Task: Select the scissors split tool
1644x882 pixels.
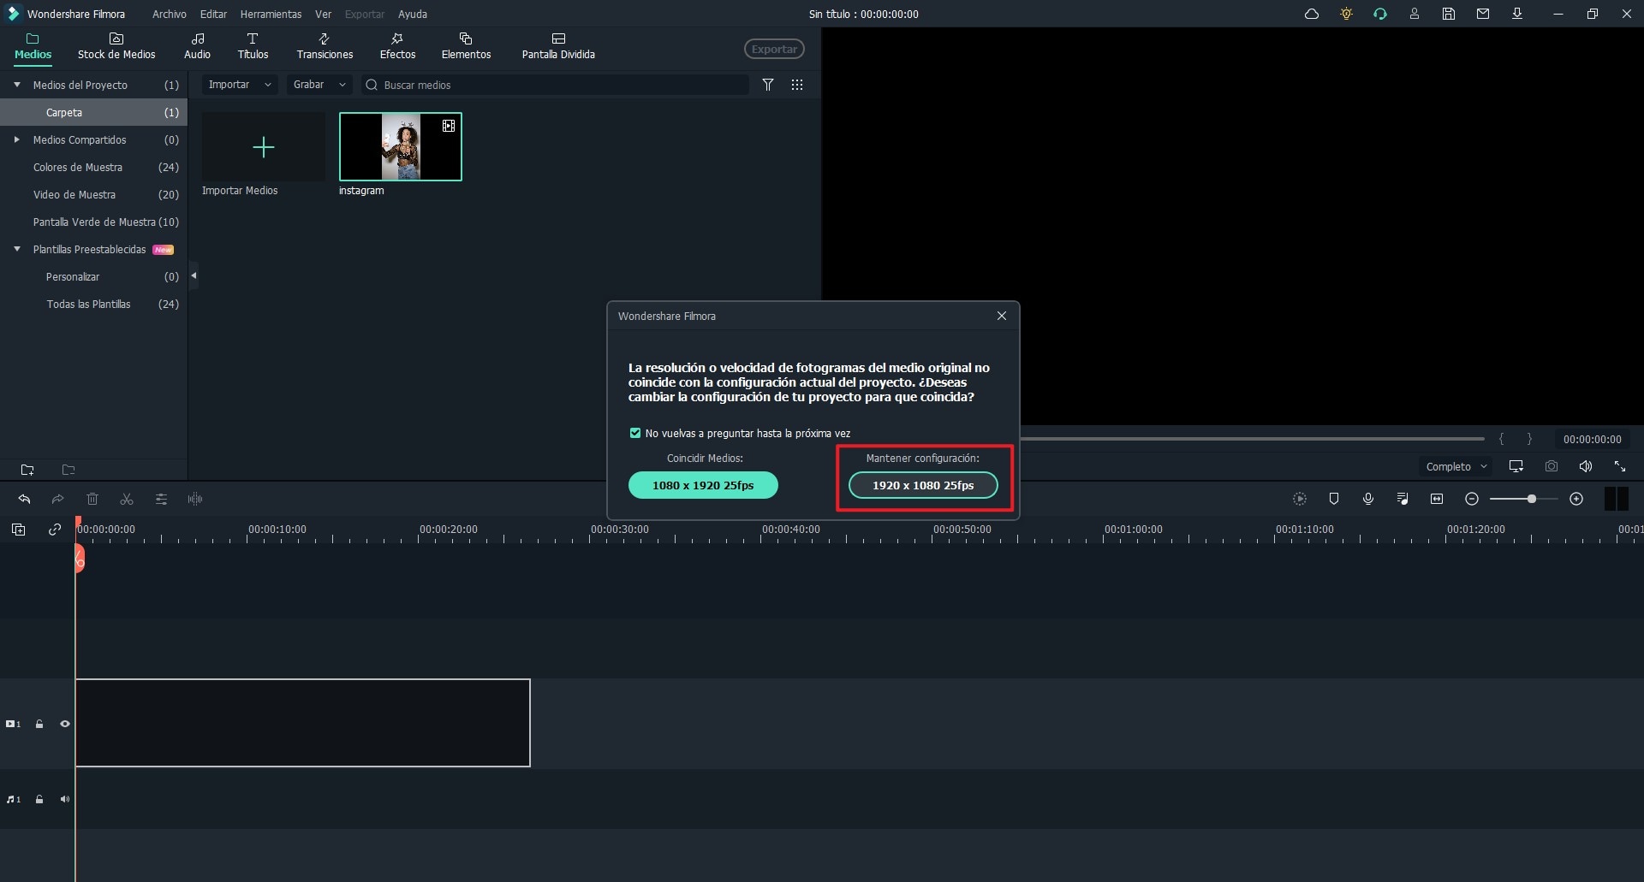Action: 127,499
